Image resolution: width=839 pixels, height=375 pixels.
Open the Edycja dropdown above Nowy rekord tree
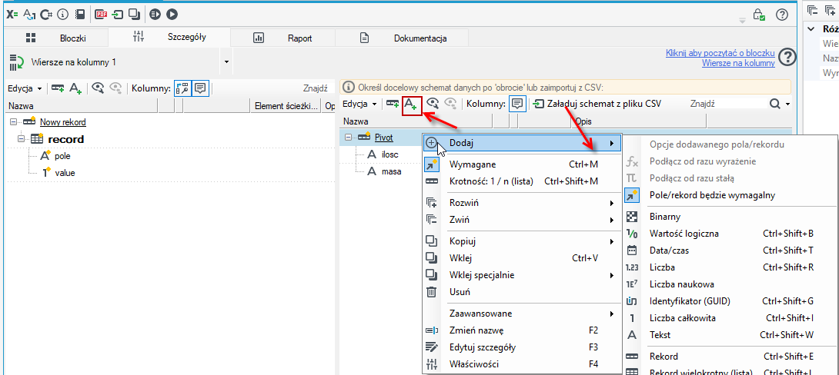(x=25, y=88)
